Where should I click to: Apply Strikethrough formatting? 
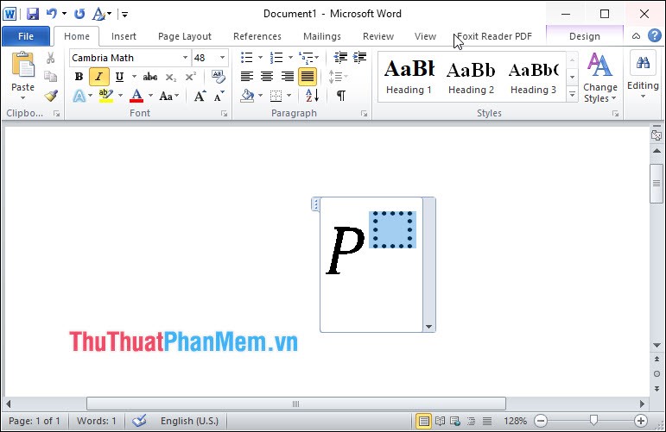coord(150,77)
